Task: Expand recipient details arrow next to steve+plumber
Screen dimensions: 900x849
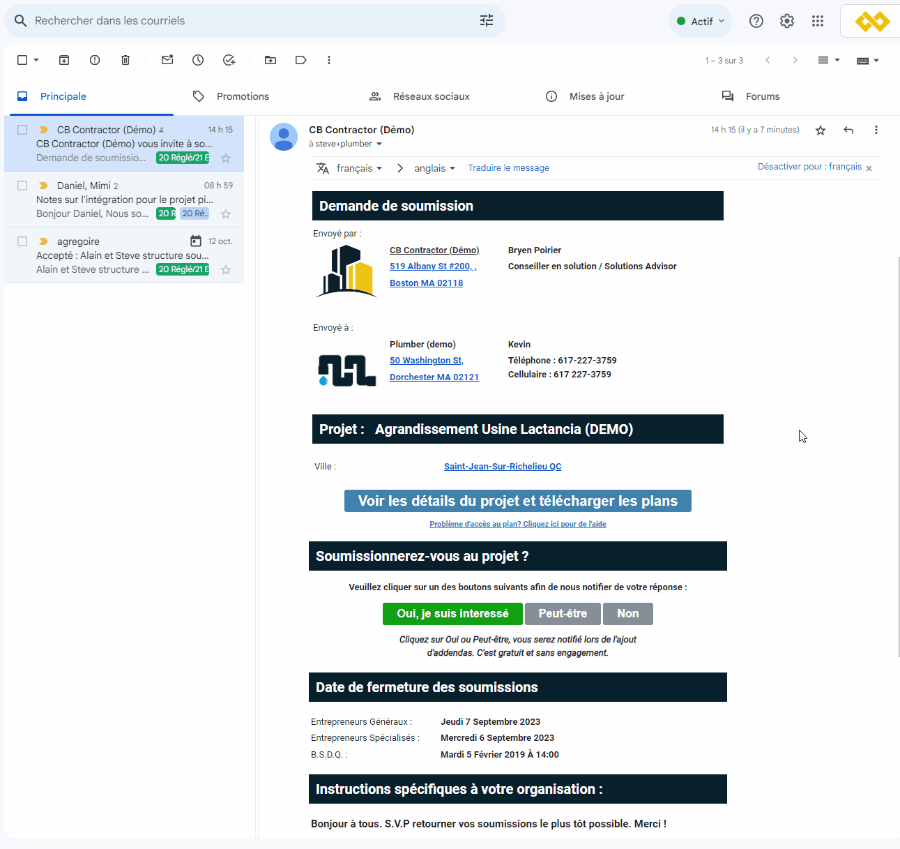Action: pos(379,144)
